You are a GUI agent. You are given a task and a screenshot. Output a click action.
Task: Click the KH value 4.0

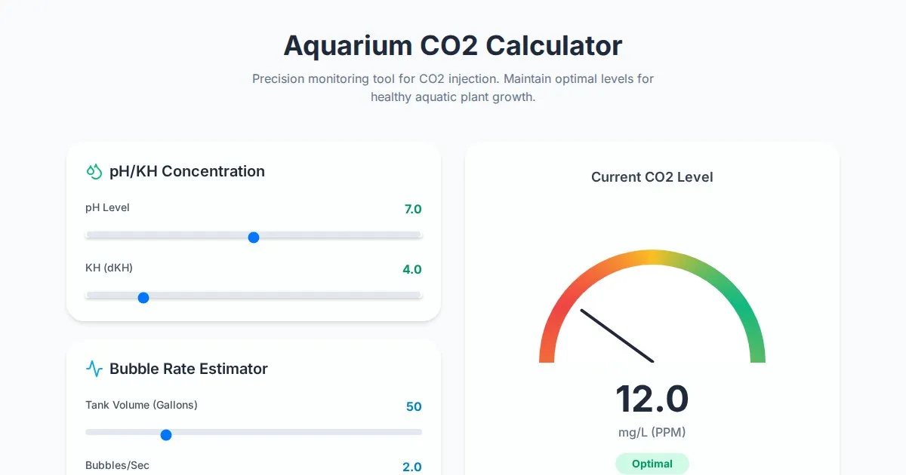(412, 269)
